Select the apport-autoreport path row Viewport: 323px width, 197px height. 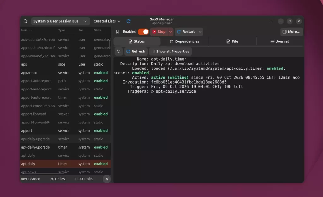(x=66, y=81)
